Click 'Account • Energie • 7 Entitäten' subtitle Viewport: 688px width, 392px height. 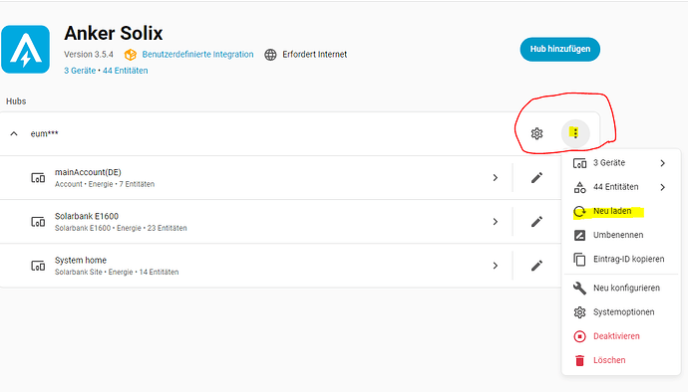(x=105, y=184)
